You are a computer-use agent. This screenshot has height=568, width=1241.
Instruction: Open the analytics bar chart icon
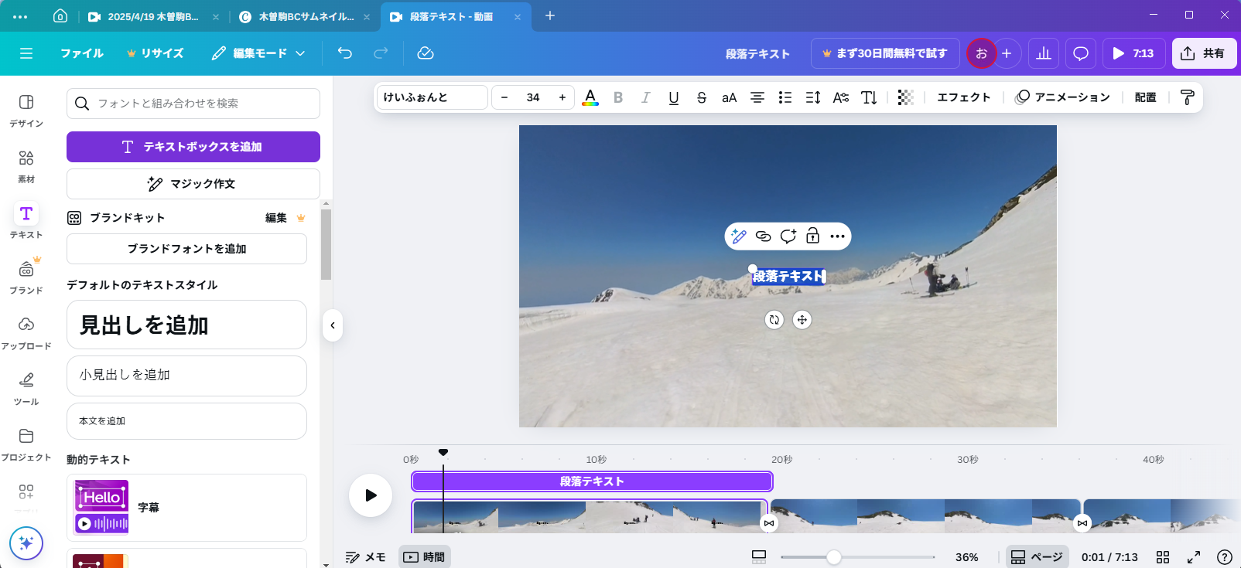click(x=1044, y=53)
